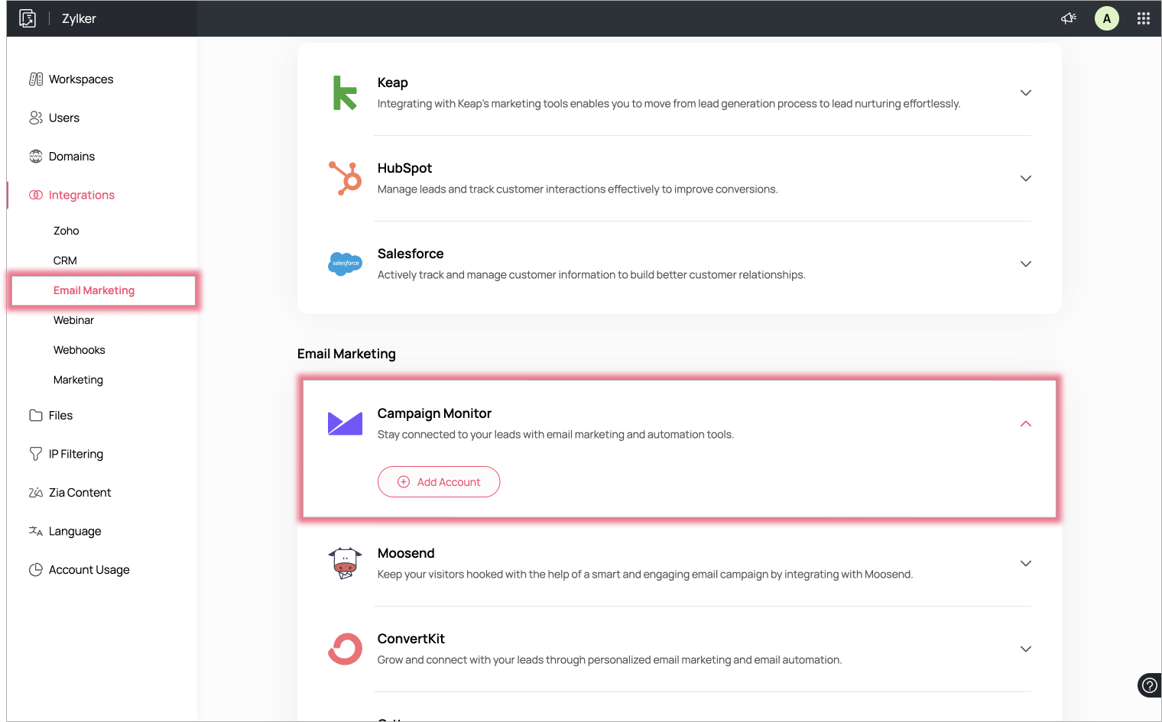
Task: Click the ConvertKit title text
Action: [411, 639]
